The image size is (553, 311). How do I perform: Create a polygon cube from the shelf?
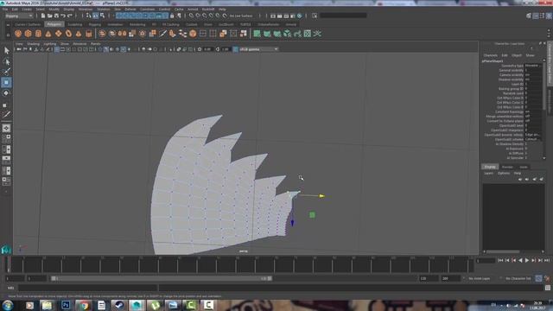(x=28, y=34)
